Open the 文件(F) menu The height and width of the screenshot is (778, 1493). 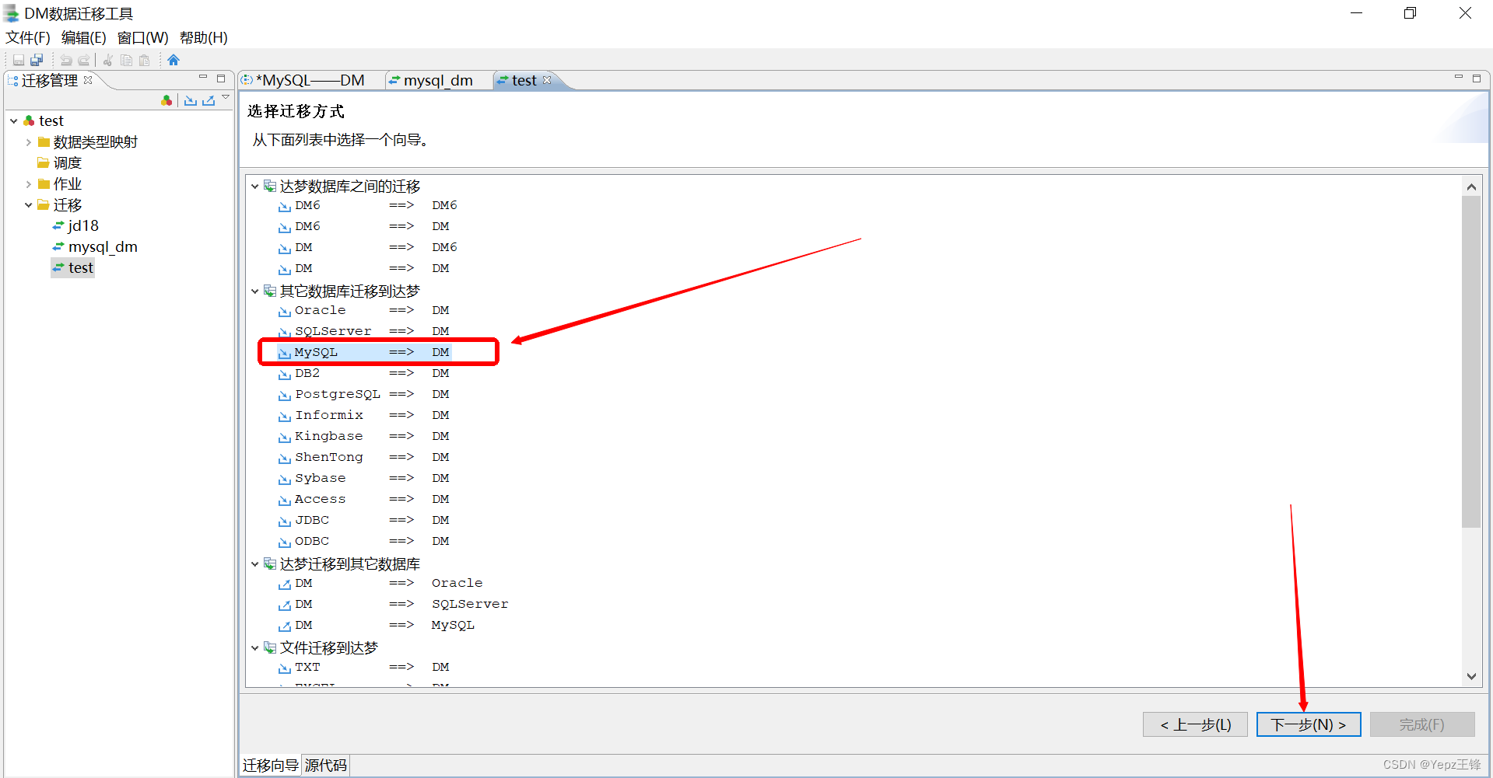(x=28, y=37)
